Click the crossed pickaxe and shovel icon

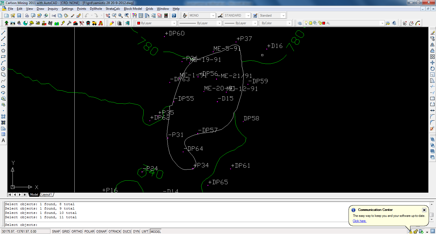click(x=82, y=23)
